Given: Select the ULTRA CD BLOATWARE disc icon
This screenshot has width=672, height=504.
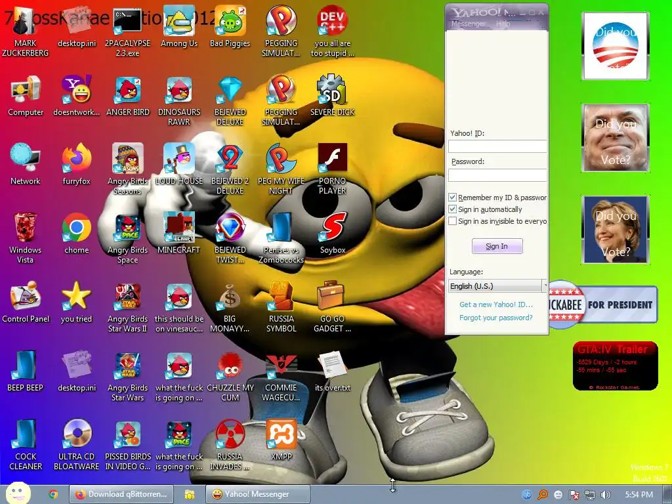Looking at the screenshot, I should point(76,446).
